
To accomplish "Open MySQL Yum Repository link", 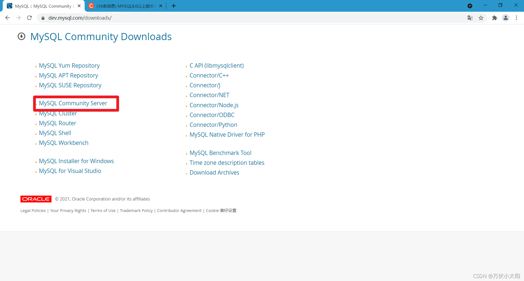I will click(69, 65).
